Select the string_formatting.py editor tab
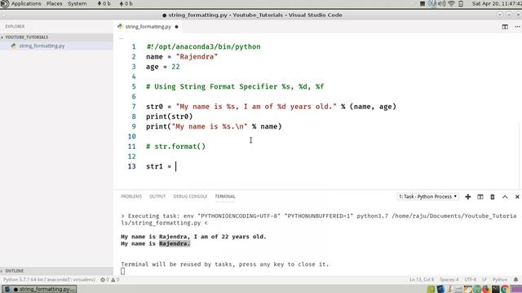522x293 pixels. (x=148, y=27)
